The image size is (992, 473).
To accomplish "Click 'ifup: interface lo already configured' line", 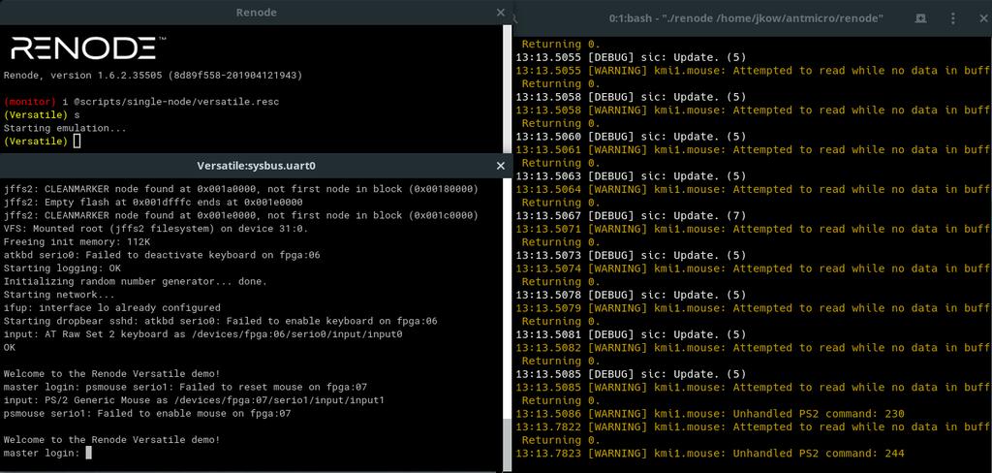I will point(112,307).
